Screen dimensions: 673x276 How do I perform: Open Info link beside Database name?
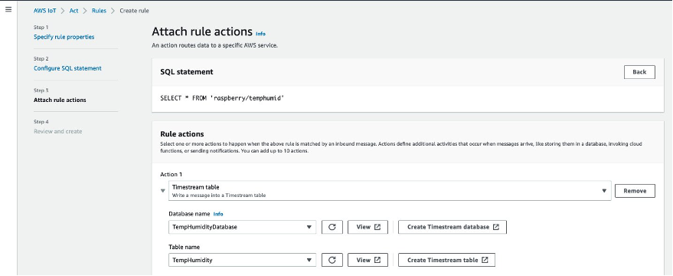218,214
